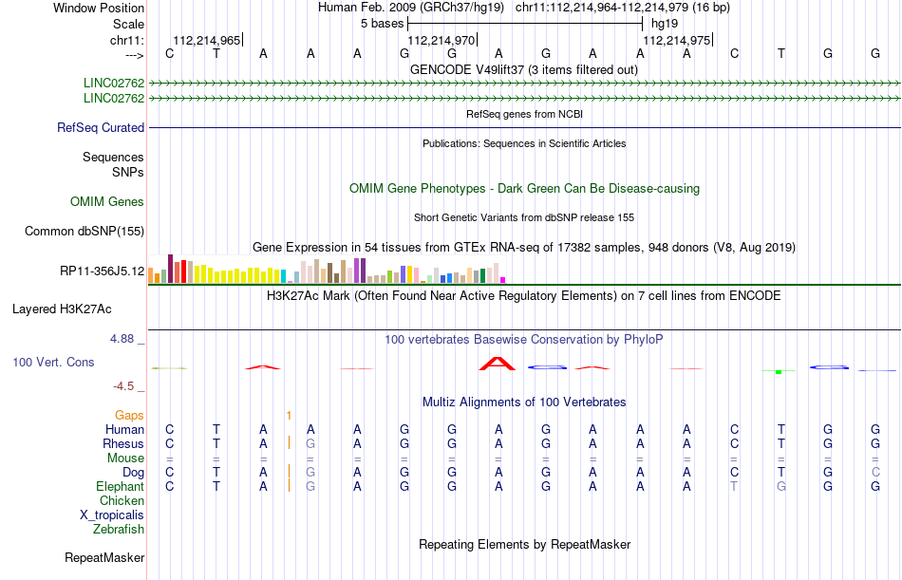This screenshot has height=580, width=902.
Task: Click the Elephant species label
Action: click(x=121, y=487)
